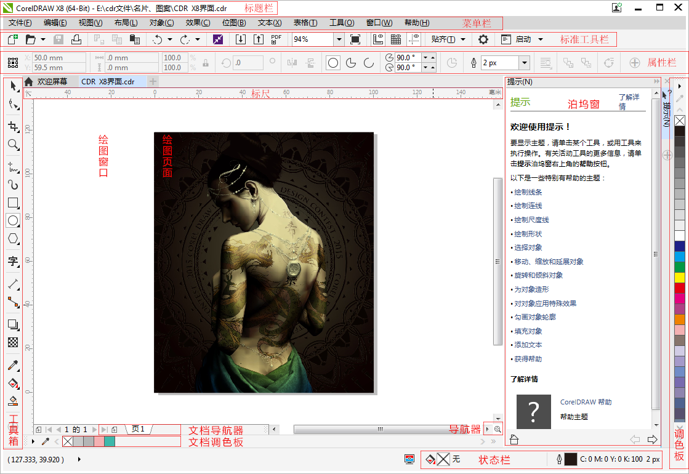Toggle rulers display in standard toolbar
The image size is (689, 474).
tap(379, 39)
